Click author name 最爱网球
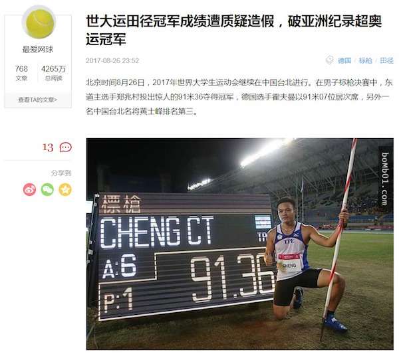399x358 pixels. pyautogui.click(x=38, y=49)
